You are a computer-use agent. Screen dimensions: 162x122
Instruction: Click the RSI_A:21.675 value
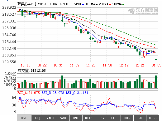coord(29,93)
